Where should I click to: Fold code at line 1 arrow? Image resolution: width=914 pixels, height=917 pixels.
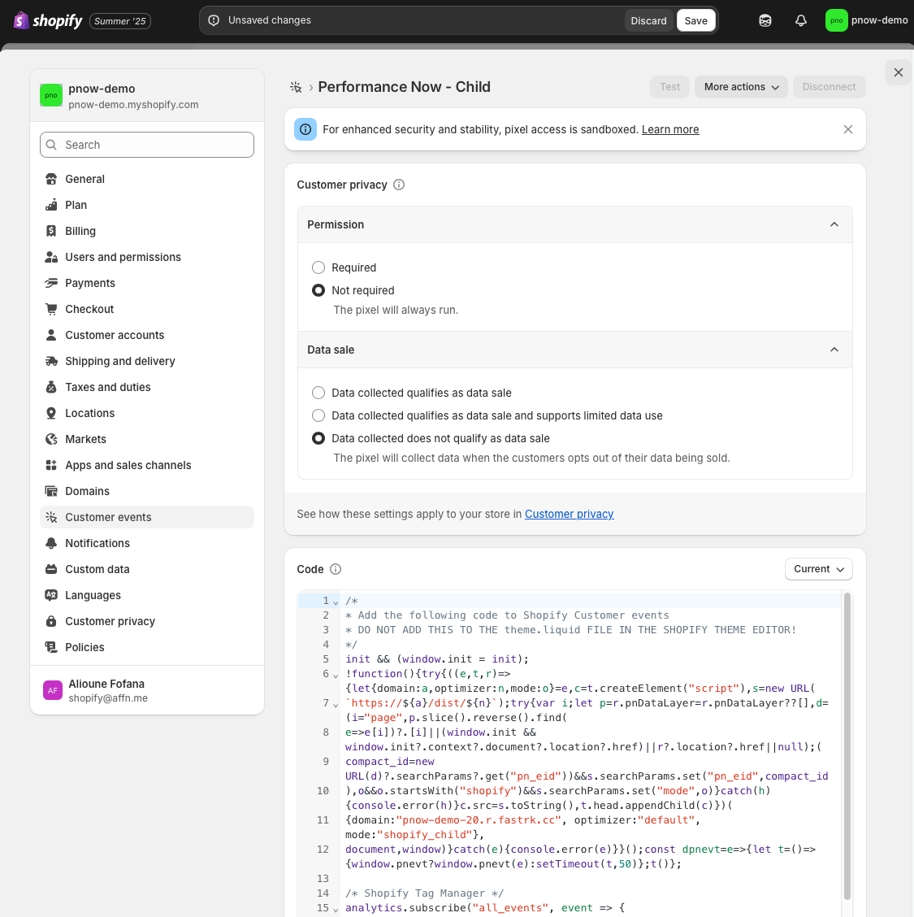[336, 602]
